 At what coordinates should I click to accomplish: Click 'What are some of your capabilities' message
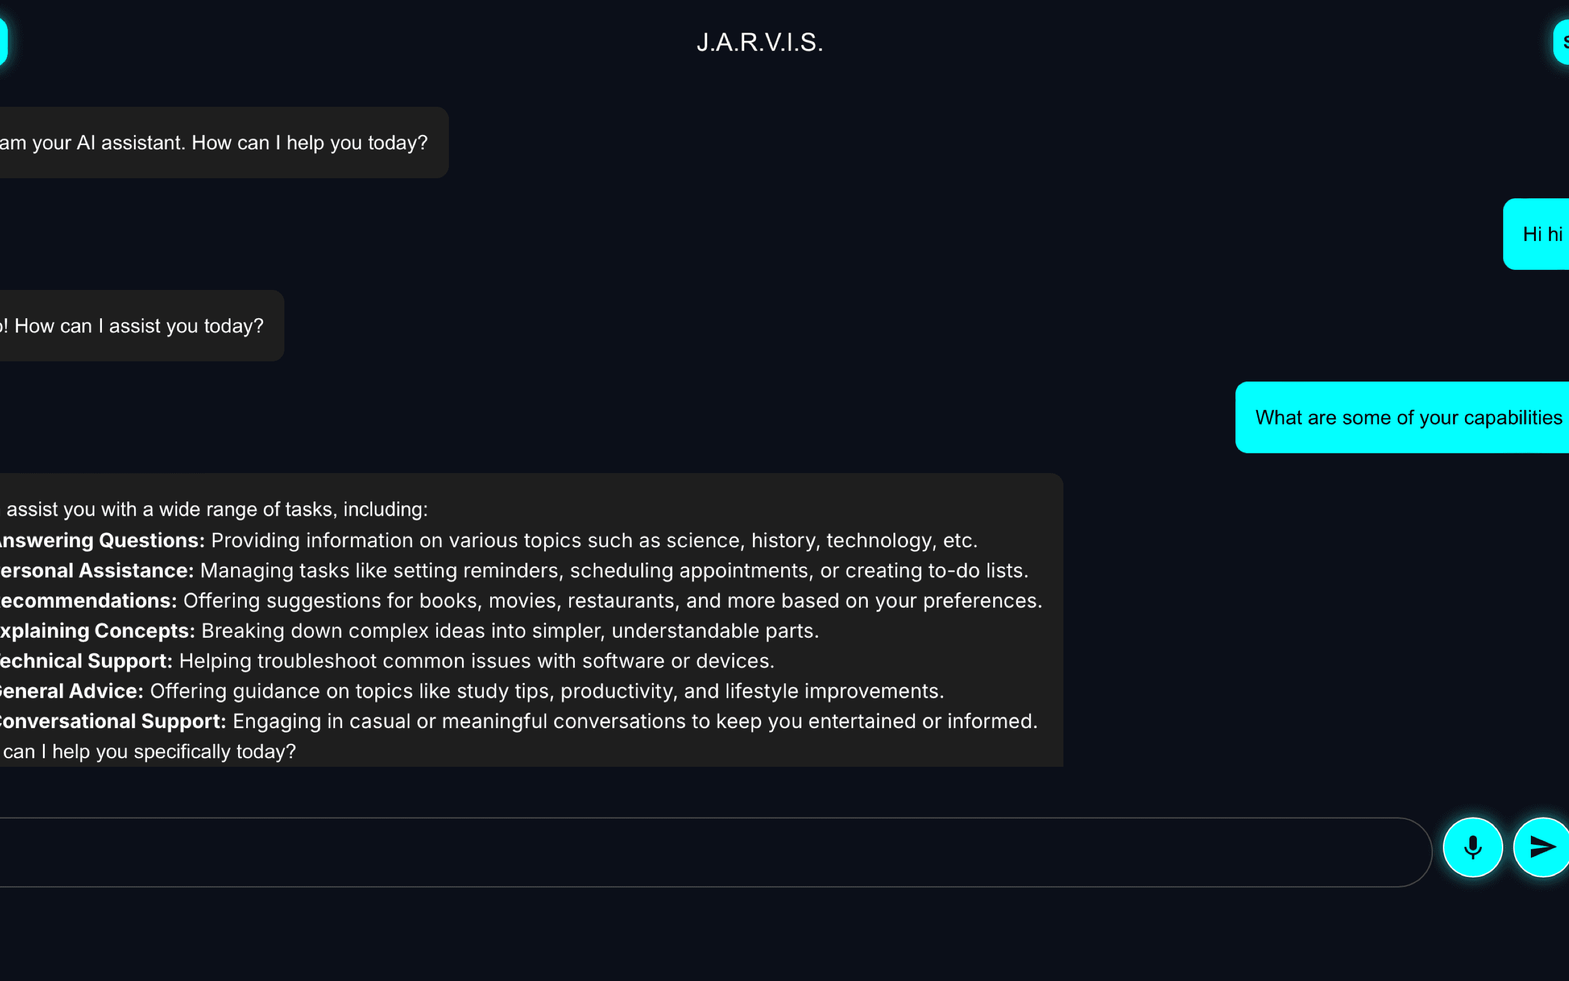(x=1402, y=417)
